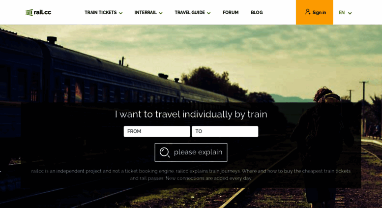Viewport: 382px width, 208px height.
Task: Click the orange Sign in button
Action: tap(314, 12)
